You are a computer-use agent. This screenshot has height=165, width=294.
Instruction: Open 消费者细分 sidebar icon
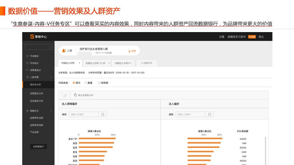tap(27, 70)
